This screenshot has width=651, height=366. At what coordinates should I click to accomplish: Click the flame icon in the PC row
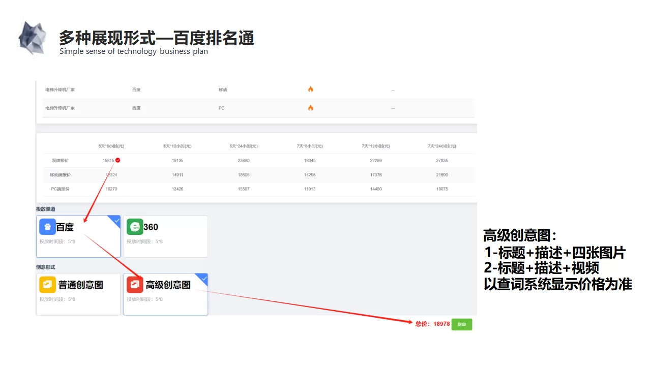tap(310, 107)
